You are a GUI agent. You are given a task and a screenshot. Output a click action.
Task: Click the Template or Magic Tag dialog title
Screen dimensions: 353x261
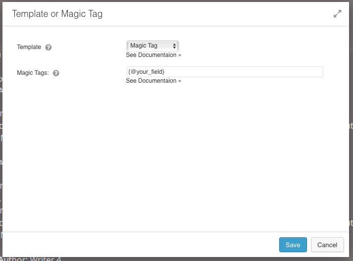[x=57, y=14]
